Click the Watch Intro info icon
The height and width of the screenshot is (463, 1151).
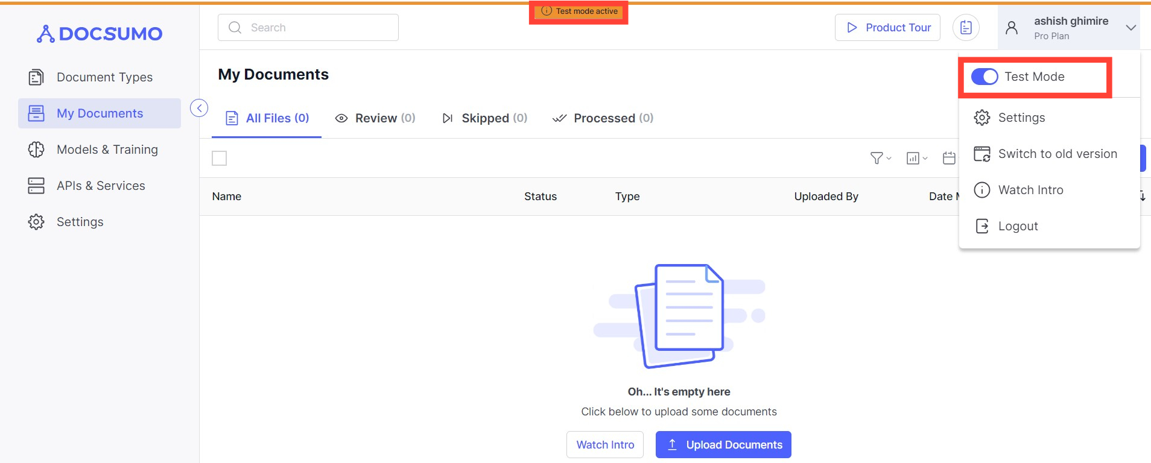(x=982, y=190)
